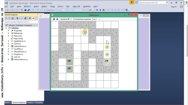This screenshot has width=188, height=105.
Task: Click the Лабиринт window title bar icon
Action: coord(52,15)
